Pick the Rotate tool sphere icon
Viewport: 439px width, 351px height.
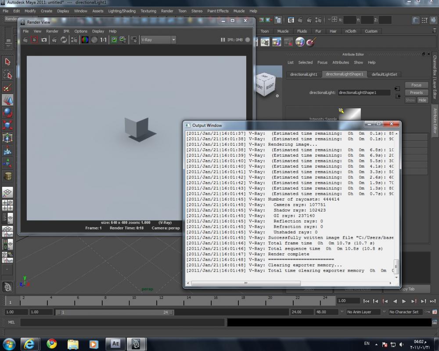(7, 112)
